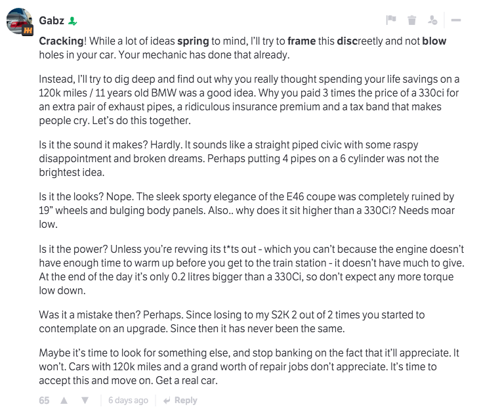Click the bold word 'spring'
479x411 pixels.
192,41
